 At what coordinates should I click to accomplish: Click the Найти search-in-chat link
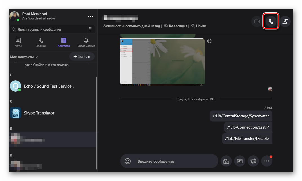[x=199, y=26]
